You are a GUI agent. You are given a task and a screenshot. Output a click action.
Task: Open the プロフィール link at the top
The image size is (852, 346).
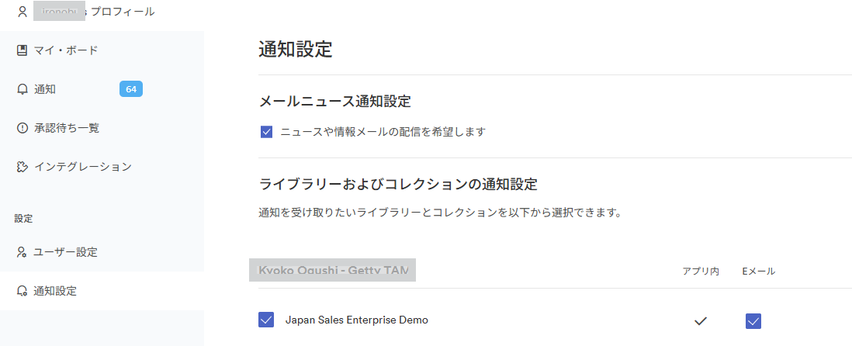tap(123, 12)
